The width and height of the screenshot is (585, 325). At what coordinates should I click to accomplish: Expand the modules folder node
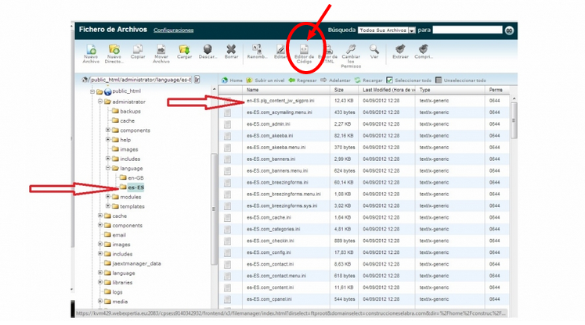(x=108, y=197)
